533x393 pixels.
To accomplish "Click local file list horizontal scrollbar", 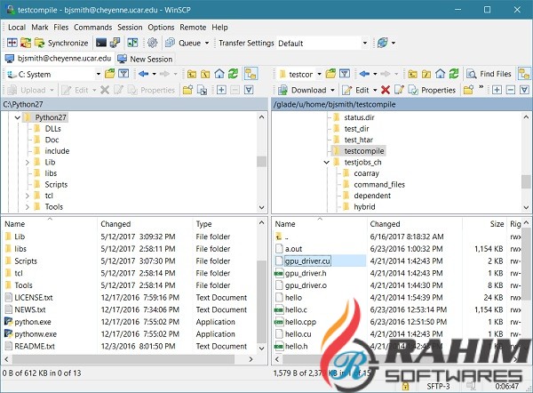I will (x=123, y=359).
